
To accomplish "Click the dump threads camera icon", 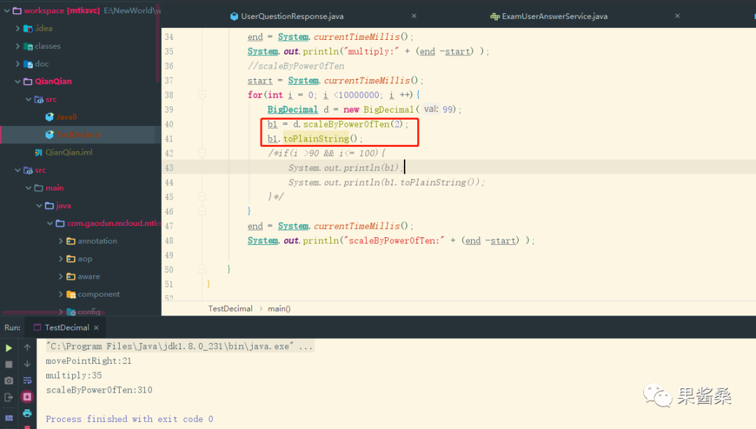I will pyautogui.click(x=8, y=381).
